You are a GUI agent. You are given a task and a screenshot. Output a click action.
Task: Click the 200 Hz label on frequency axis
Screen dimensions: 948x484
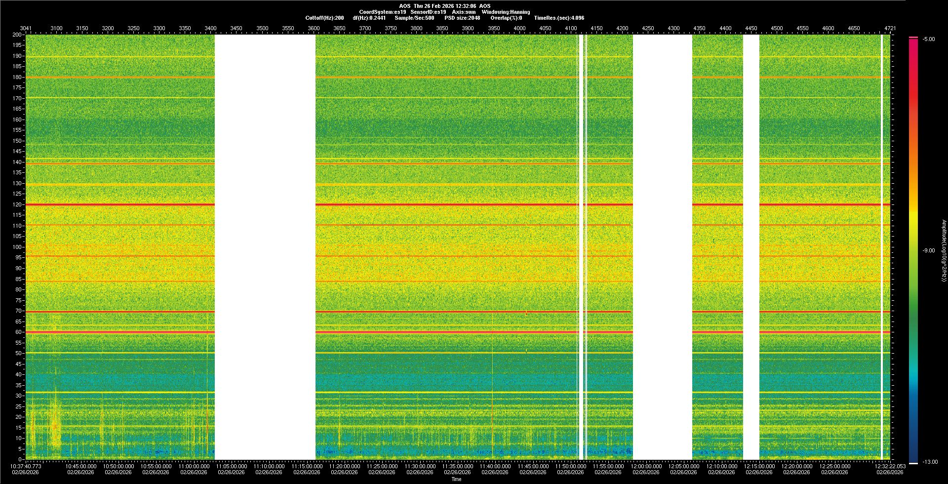pyautogui.click(x=17, y=35)
